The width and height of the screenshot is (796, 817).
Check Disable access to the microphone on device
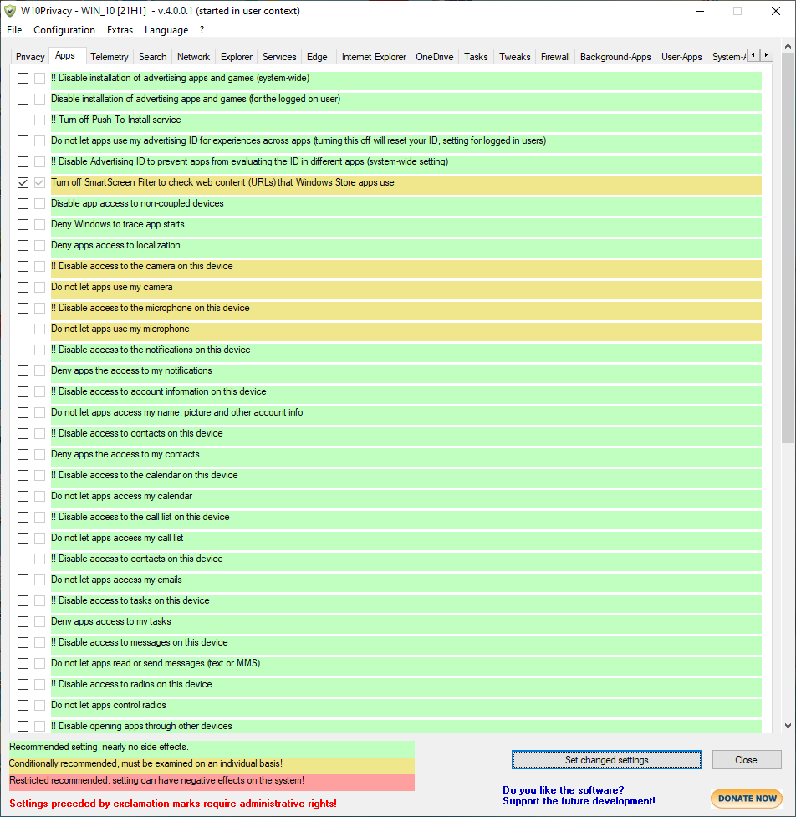[x=23, y=308]
